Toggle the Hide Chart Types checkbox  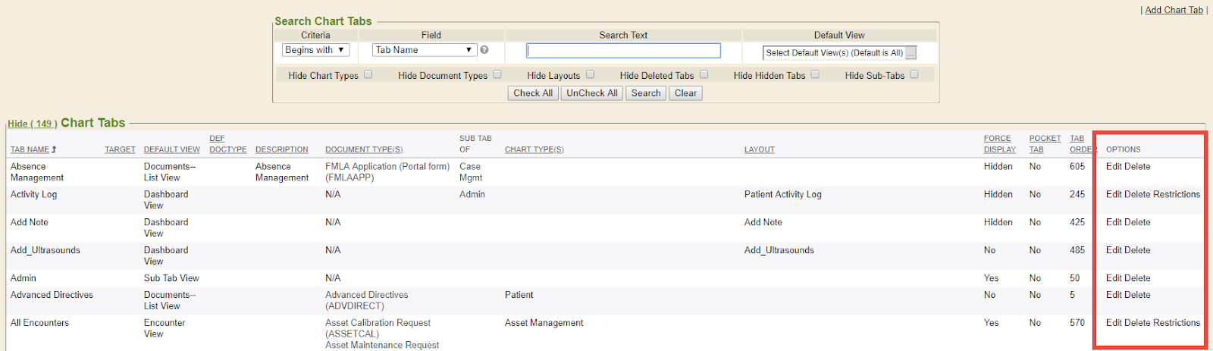368,74
